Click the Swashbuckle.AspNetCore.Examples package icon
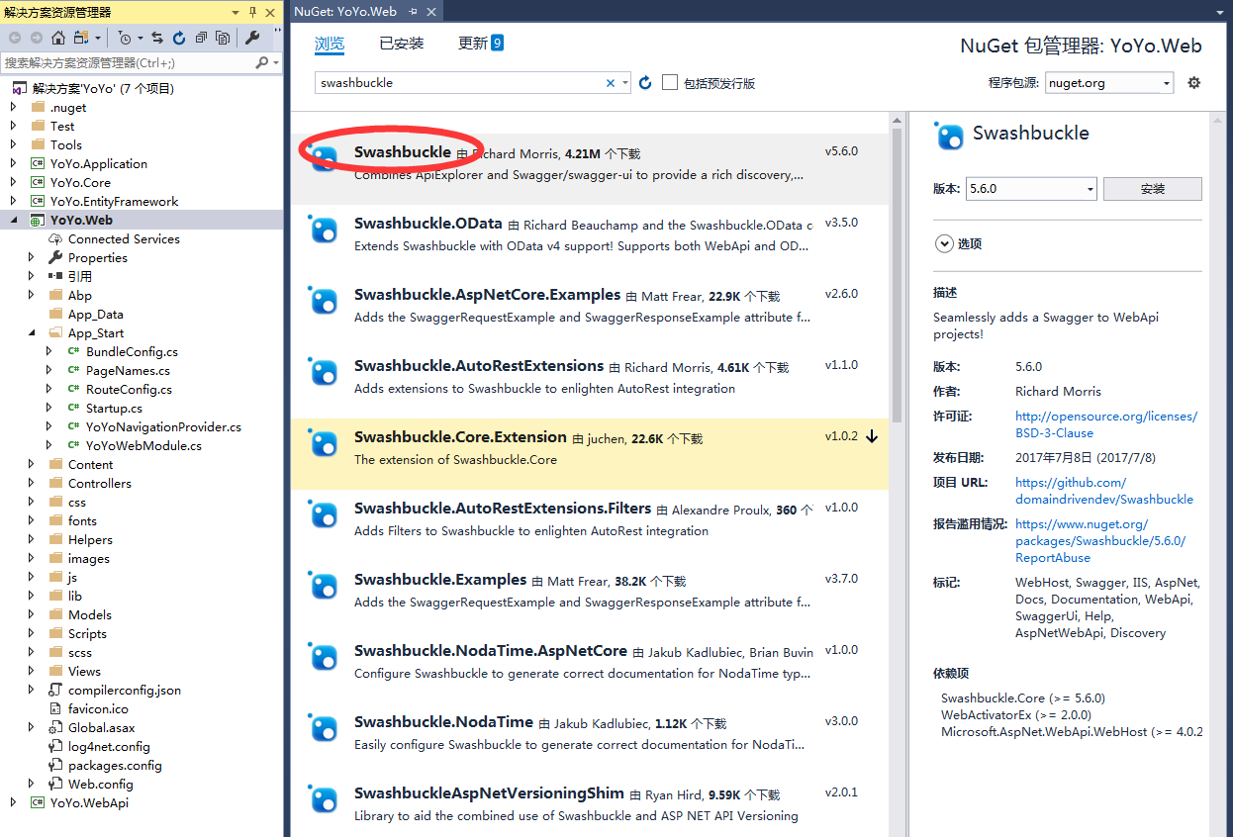 (324, 302)
